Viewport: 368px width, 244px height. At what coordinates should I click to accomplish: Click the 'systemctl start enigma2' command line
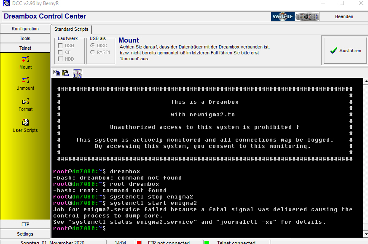click(125, 203)
